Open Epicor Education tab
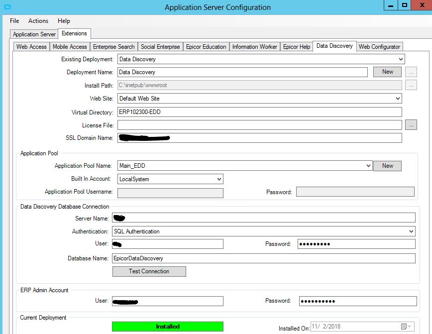This screenshot has width=432, height=334. point(206,47)
